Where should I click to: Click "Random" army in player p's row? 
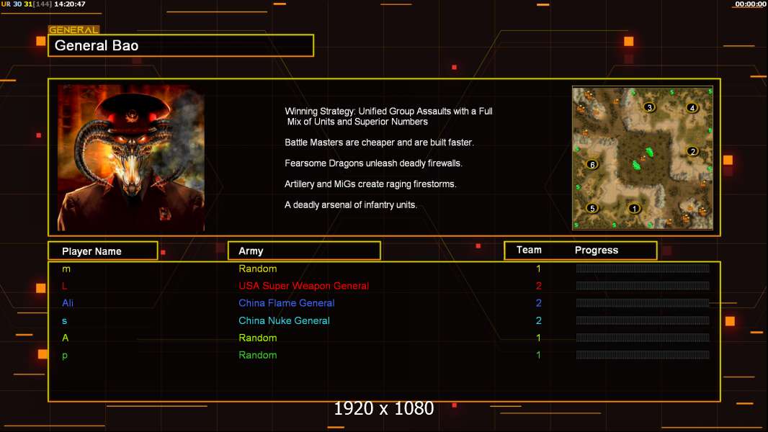click(x=258, y=355)
